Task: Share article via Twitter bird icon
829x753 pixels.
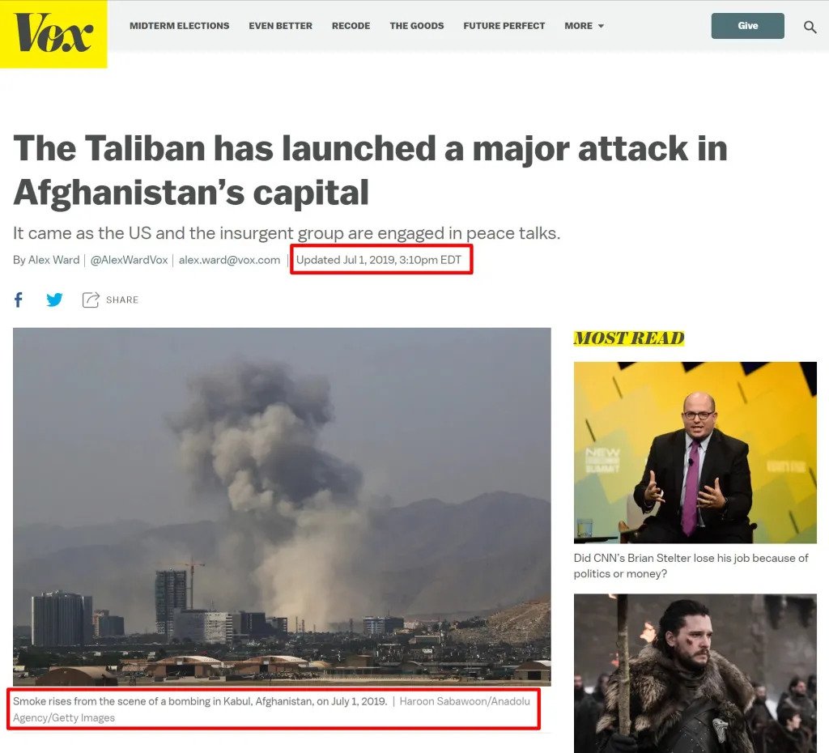Action: (x=54, y=300)
